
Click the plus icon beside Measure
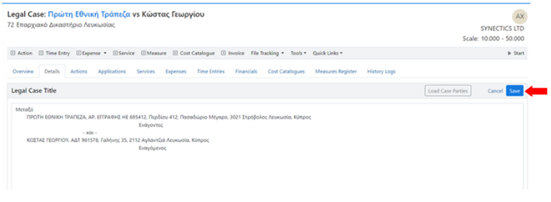143,53
